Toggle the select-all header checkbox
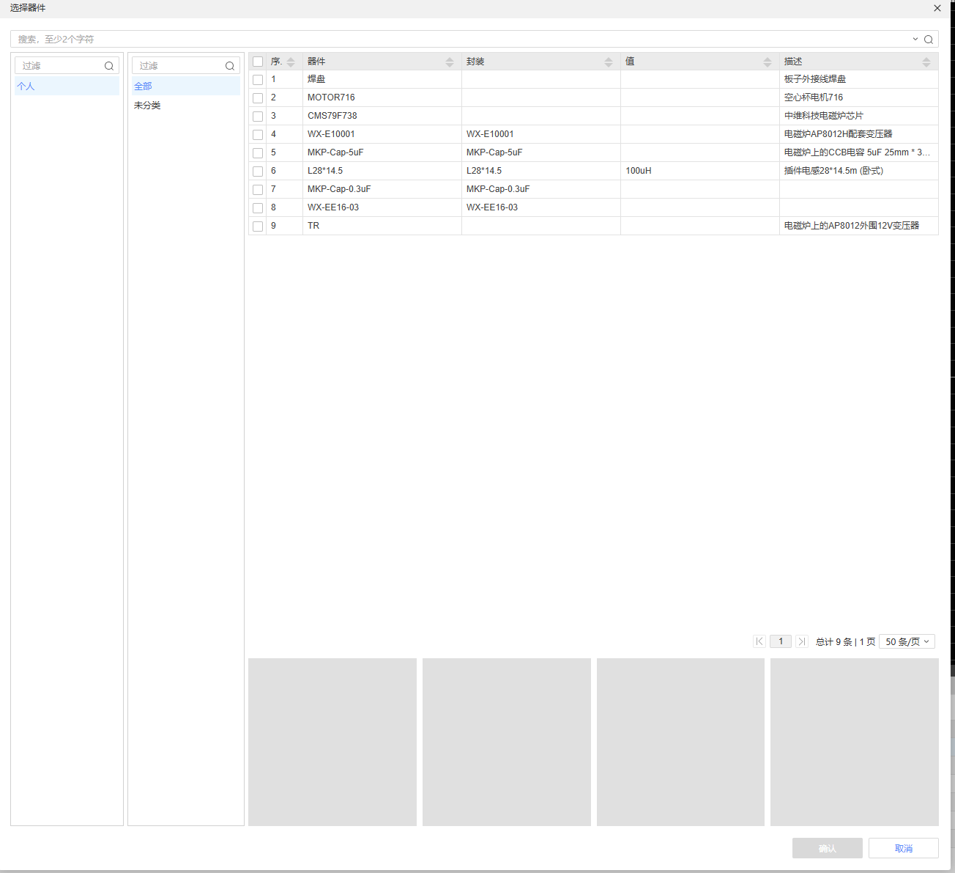The width and height of the screenshot is (955, 873). pyautogui.click(x=258, y=62)
